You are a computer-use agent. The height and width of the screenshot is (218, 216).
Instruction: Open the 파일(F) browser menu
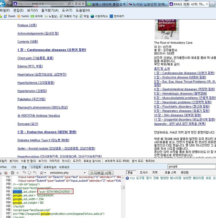click(x=5, y=11)
